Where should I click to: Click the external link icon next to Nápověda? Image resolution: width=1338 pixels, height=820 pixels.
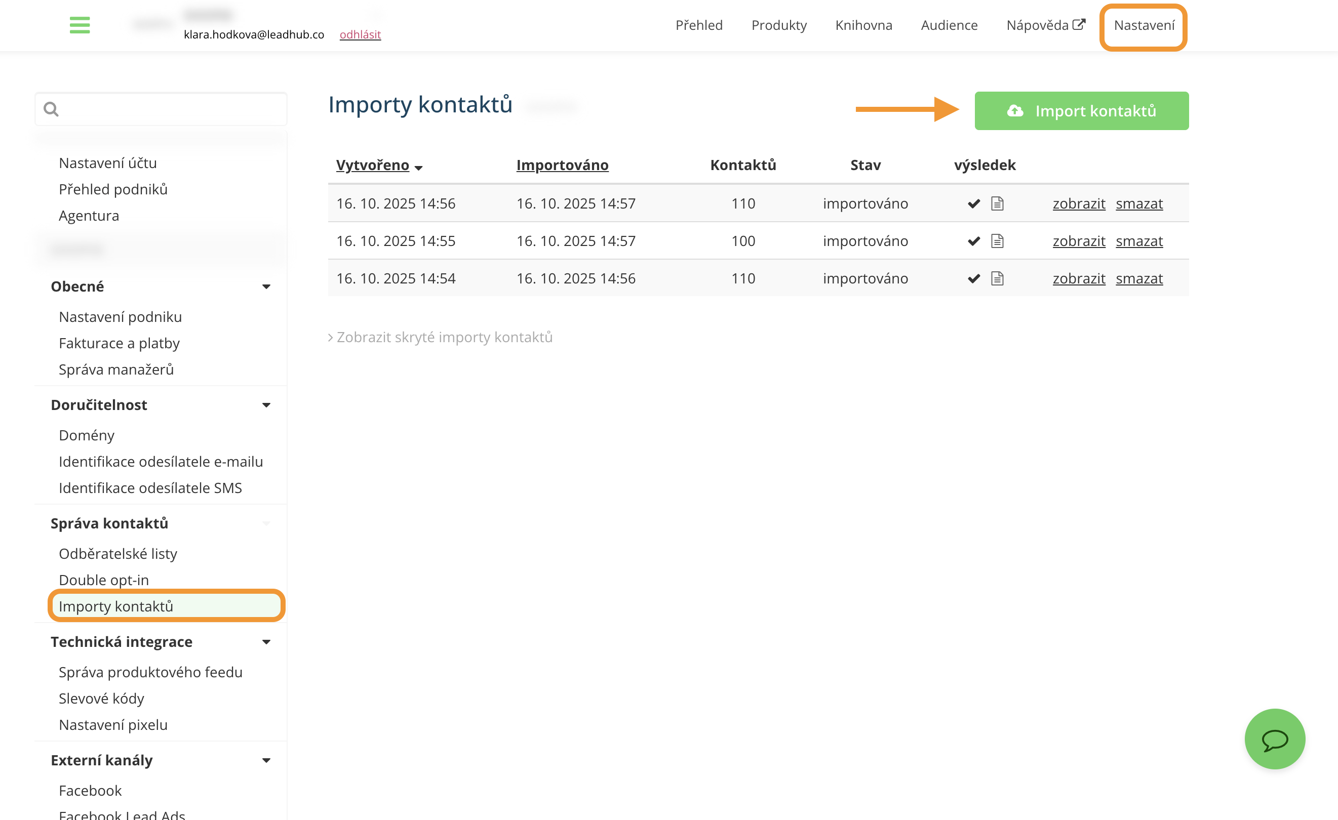(x=1079, y=24)
